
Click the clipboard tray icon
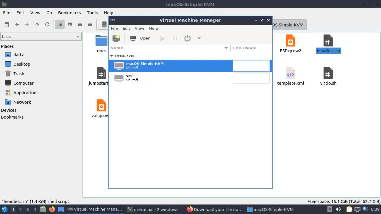point(349,209)
